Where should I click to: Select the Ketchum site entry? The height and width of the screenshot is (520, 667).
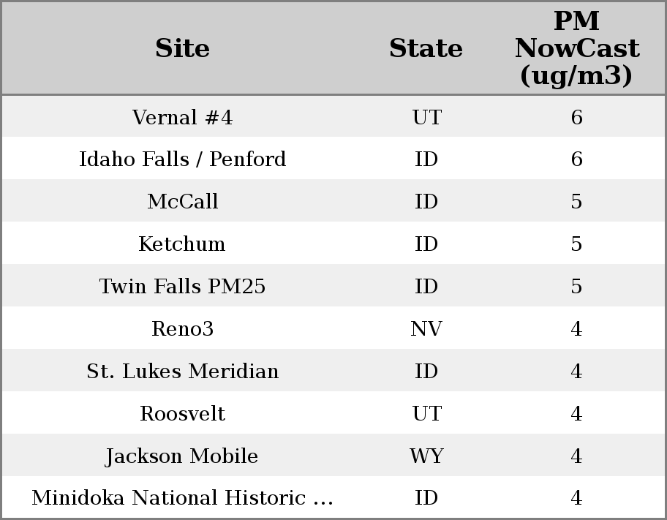click(x=182, y=244)
